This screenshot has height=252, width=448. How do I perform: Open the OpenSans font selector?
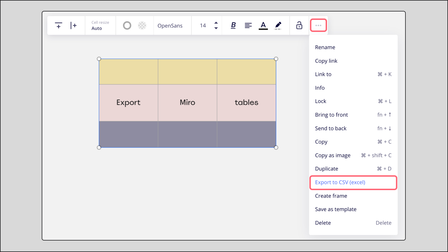point(170,25)
